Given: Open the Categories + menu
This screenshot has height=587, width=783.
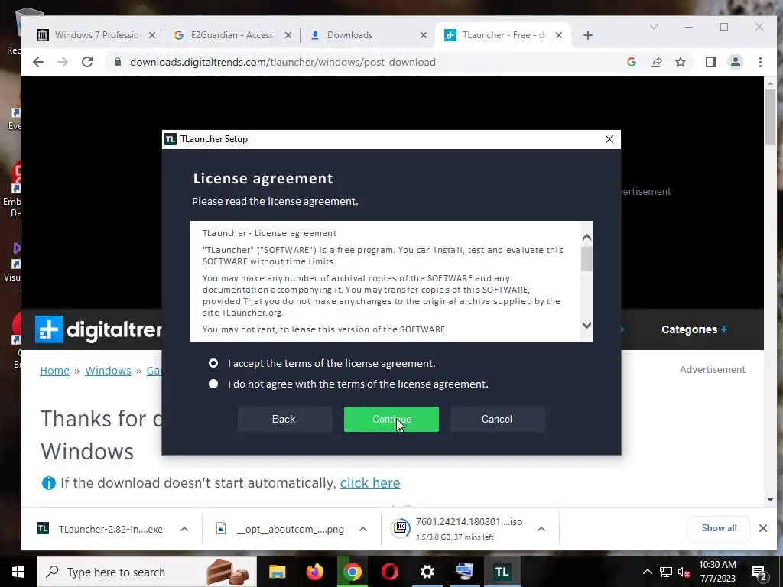Looking at the screenshot, I should [694, 329].
